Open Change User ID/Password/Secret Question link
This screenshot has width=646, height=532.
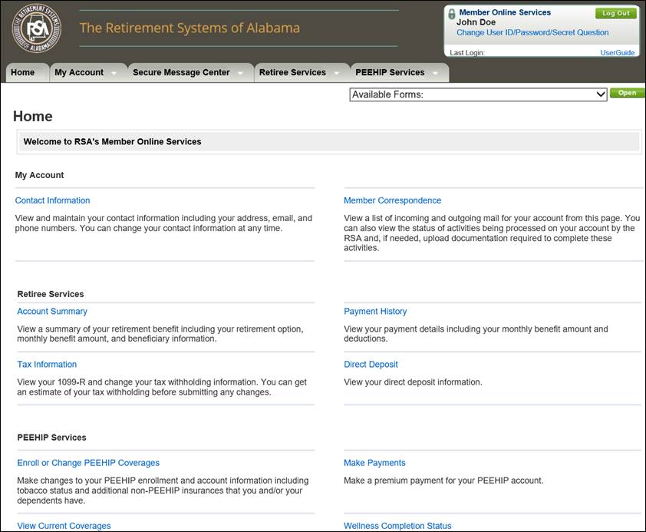point(532,32)
